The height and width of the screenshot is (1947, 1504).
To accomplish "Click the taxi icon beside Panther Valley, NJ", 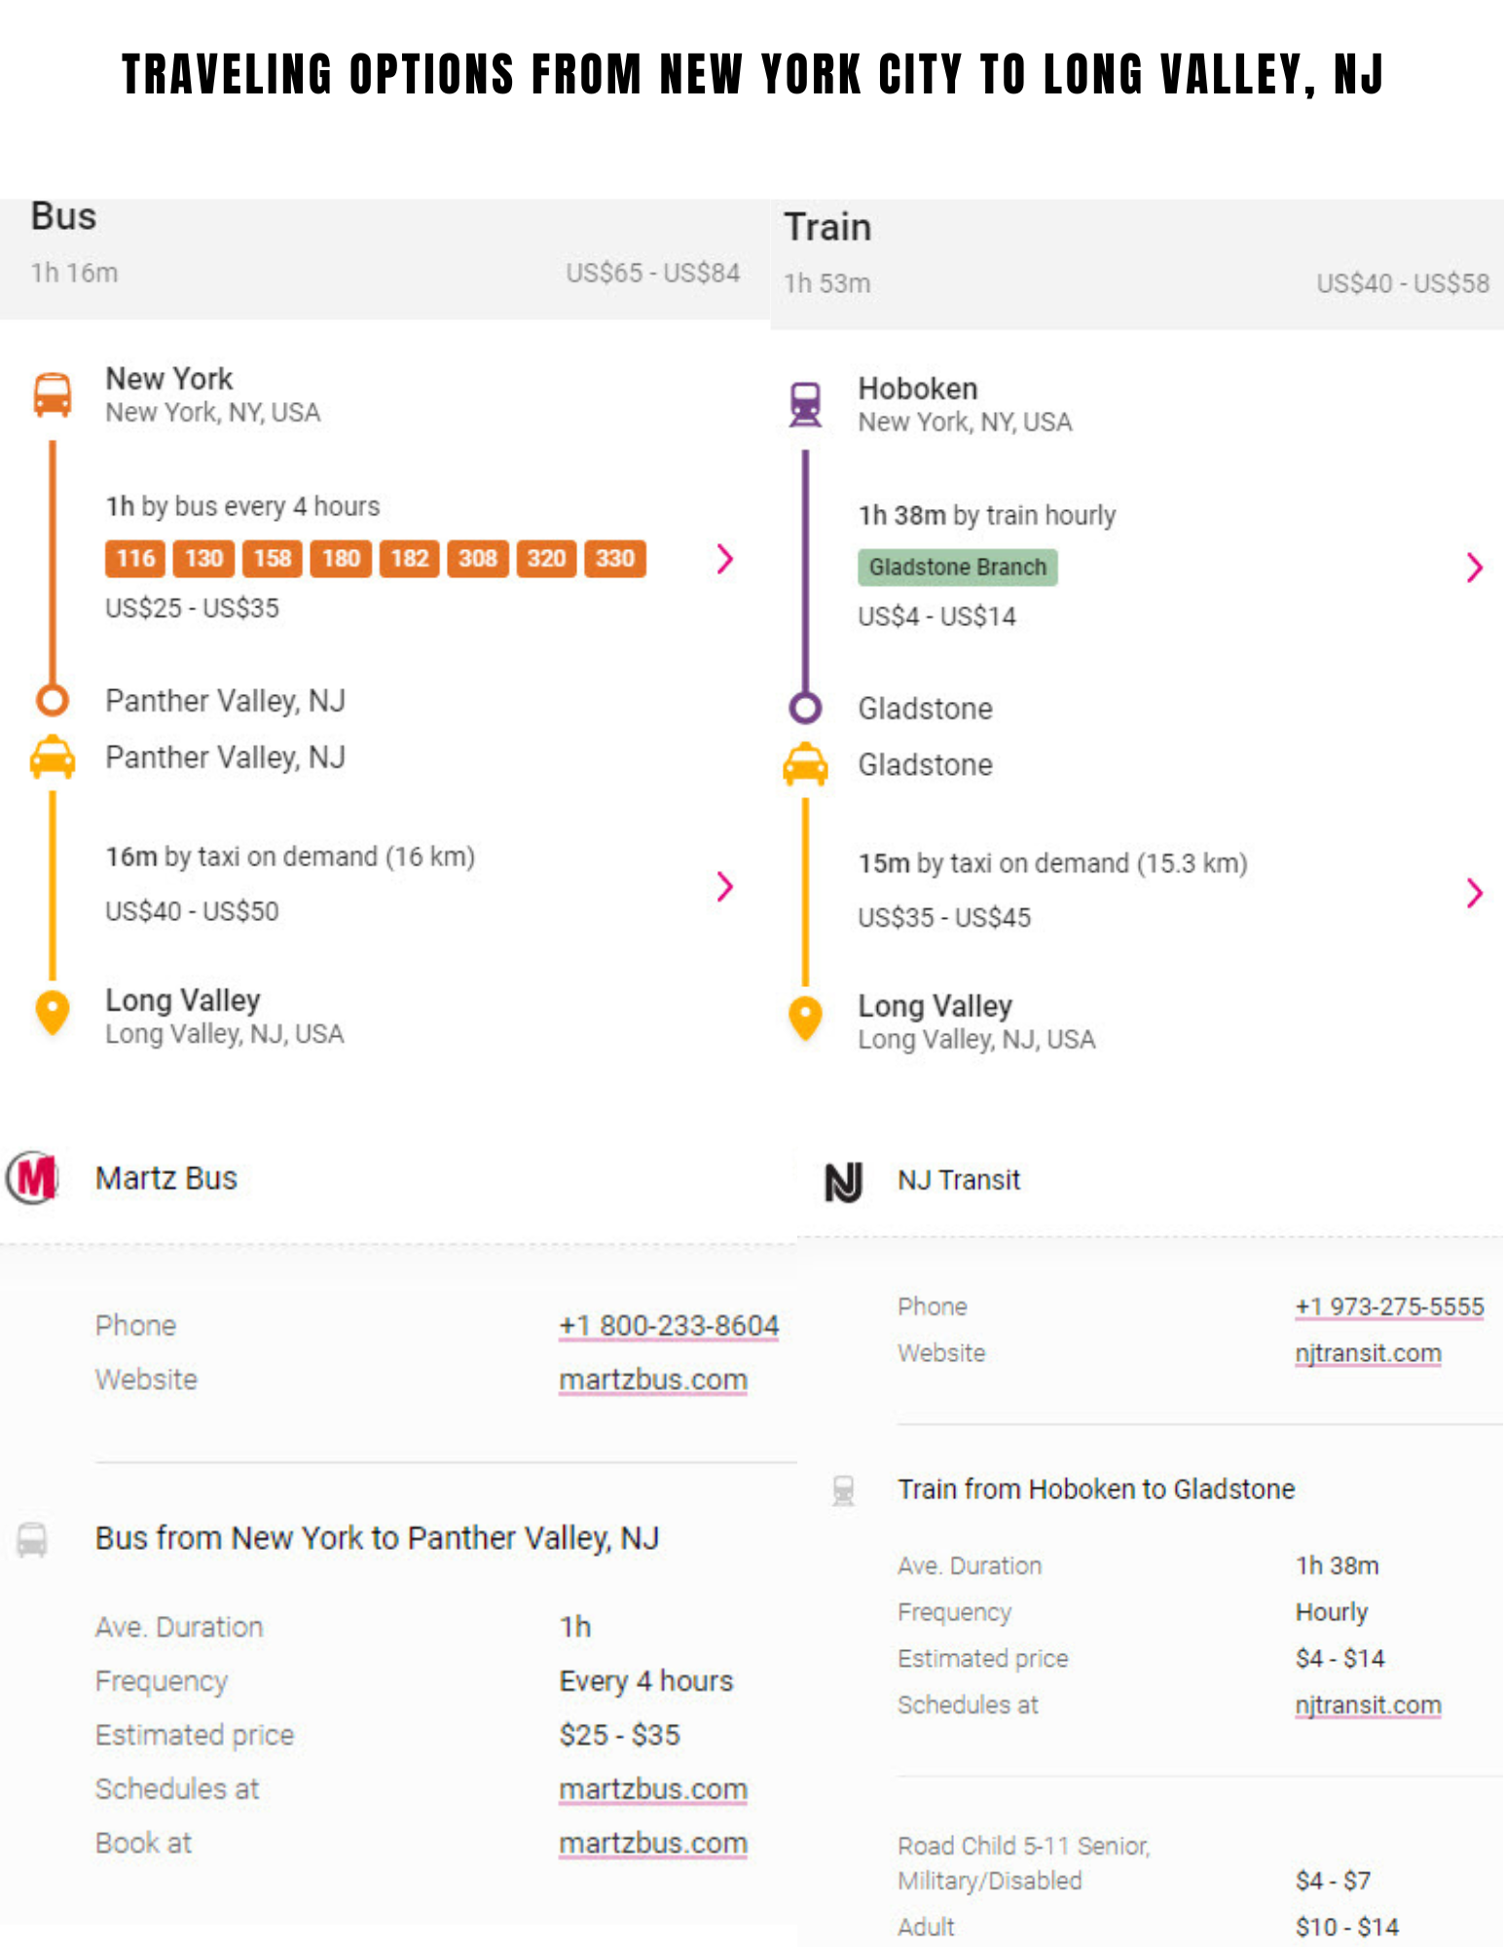I will [53, 757].
